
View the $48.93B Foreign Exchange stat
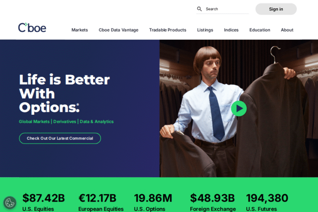213,202
